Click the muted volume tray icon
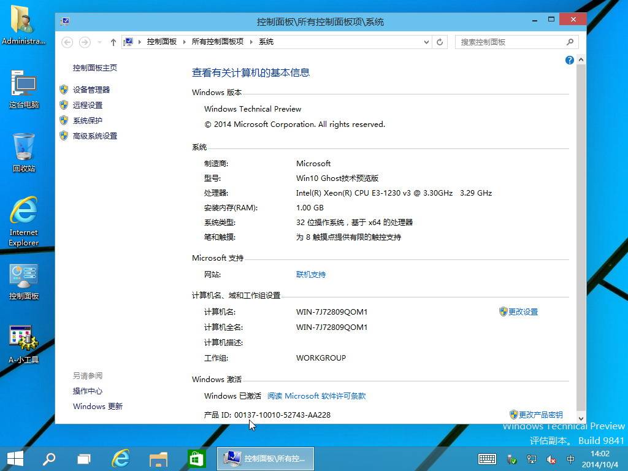The height and width of the screenshot is (471, 628). click(x=551, y=459)
